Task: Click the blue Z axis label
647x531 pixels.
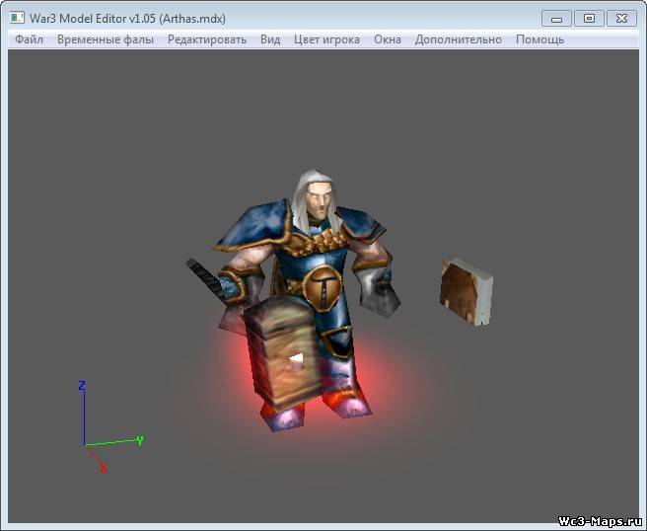Action: tap(83, 385)
